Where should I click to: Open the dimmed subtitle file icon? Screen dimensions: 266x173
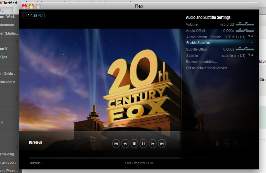click(x=217, y=144)
